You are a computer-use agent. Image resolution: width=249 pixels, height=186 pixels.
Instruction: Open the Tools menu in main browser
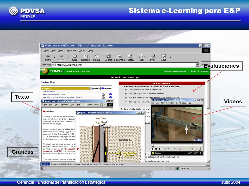pos(82,51)
